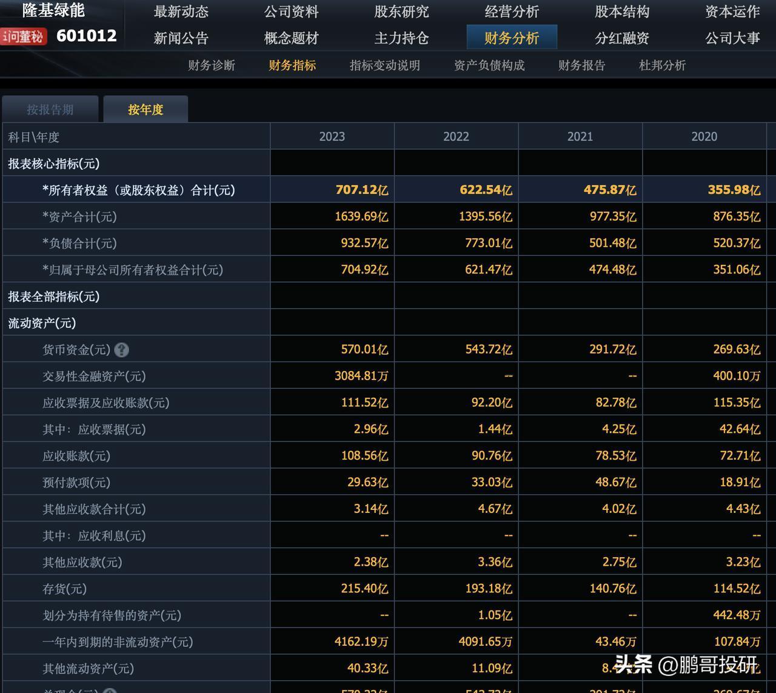Click 4162.19万 value in 2023 column
This screenshot has height=693, width=776.
[x=361, y=641]
